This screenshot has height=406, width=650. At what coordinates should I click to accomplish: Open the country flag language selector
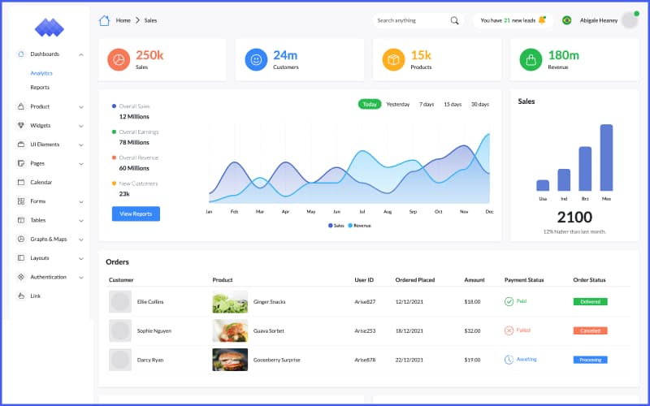pyautogui.click(x=566, y=20)
